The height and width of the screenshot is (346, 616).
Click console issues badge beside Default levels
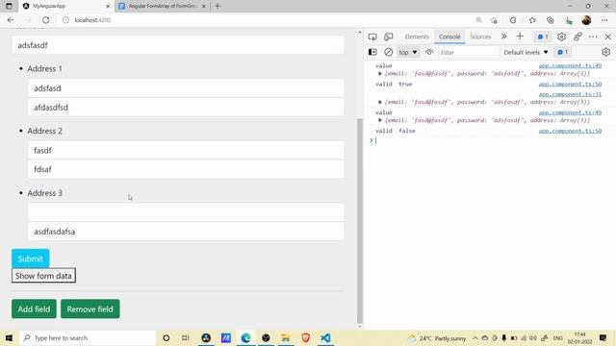562,52
